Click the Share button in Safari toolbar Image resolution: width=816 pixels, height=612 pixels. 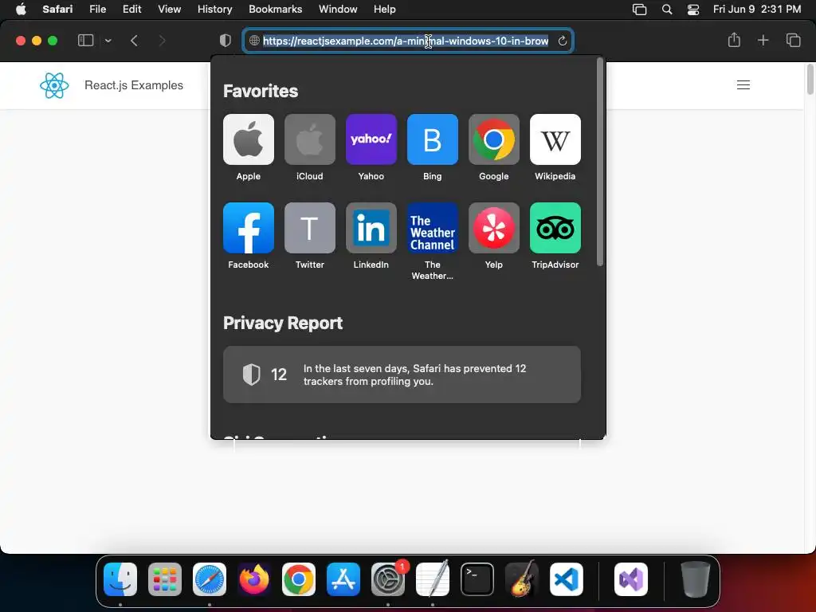[x=734, y=40]
